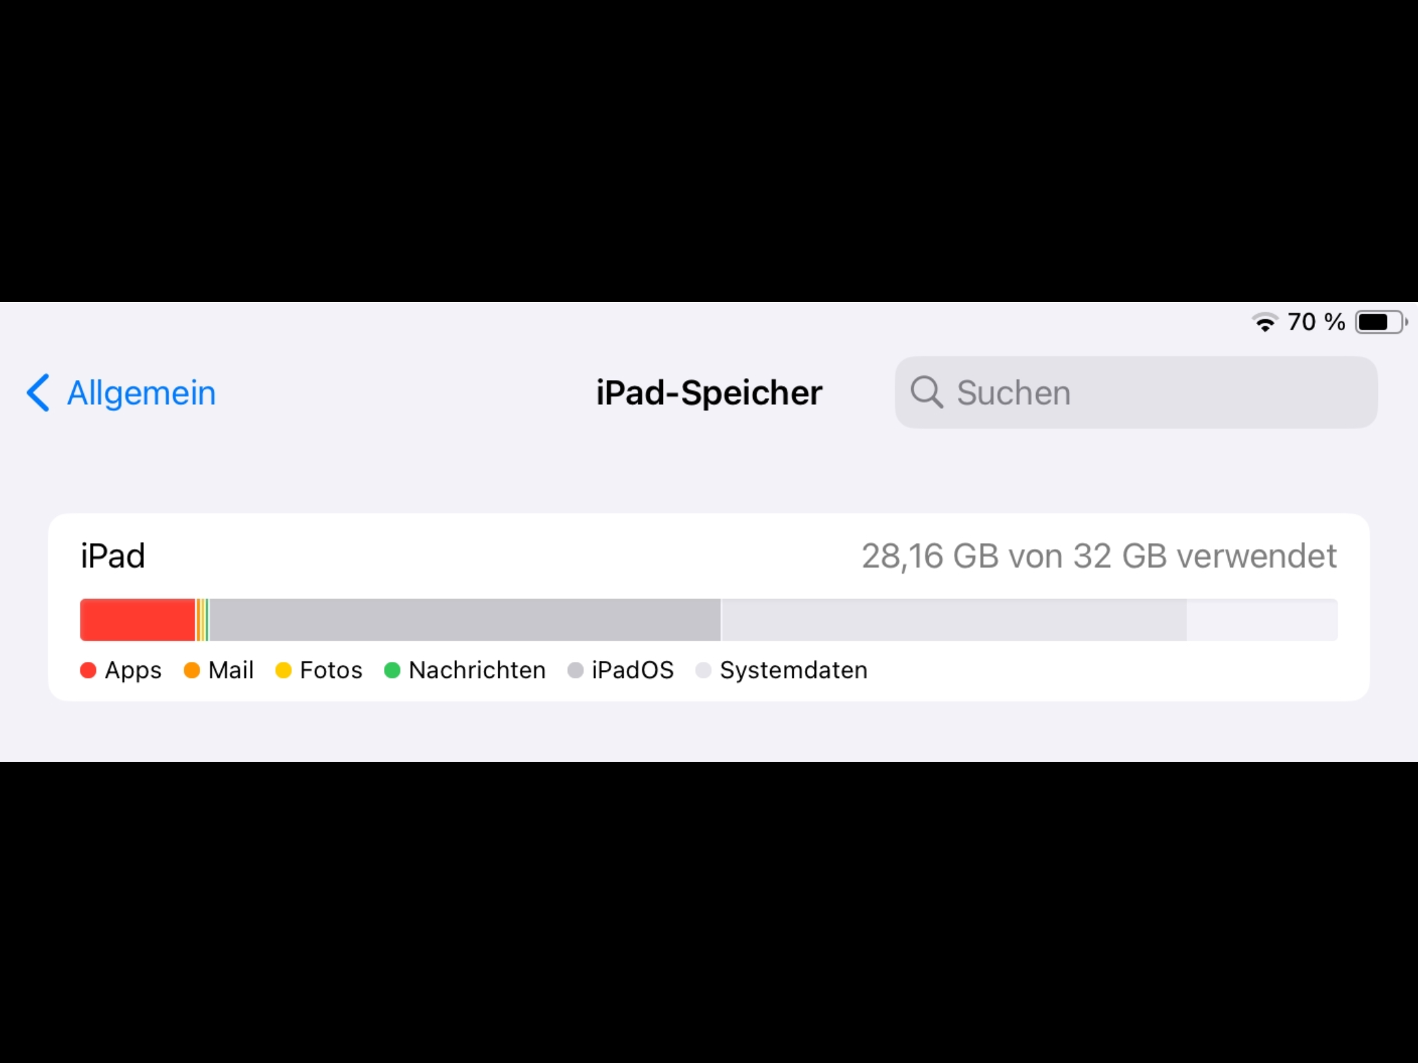The height and width of the screenshot is (1063, 1418).
Task: Select the gray iPadOS legend dot
Action: pos(576,670)
